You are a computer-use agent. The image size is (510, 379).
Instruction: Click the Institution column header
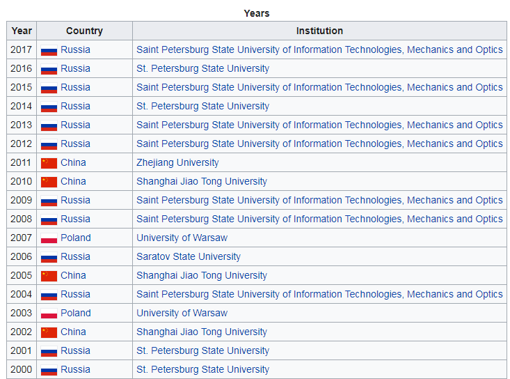tap(319, 31)
